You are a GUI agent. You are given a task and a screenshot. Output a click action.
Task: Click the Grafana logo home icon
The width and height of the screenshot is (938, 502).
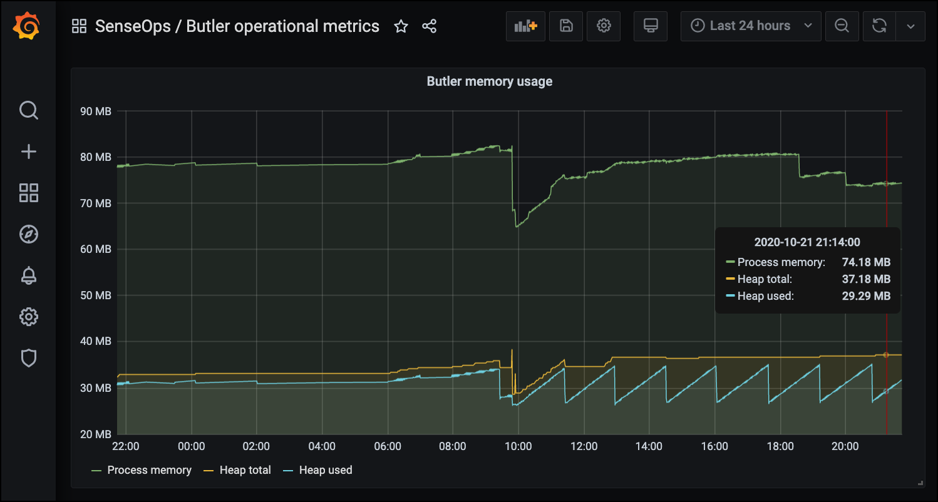coord(28,26)
